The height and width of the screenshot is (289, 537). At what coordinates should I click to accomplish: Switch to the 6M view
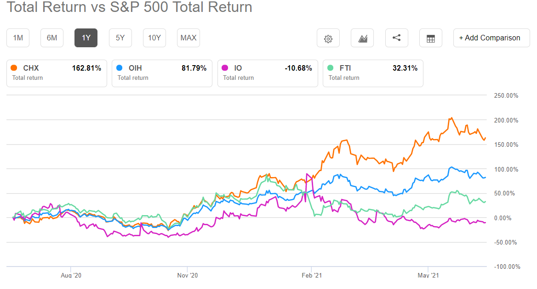click(51, 38)
